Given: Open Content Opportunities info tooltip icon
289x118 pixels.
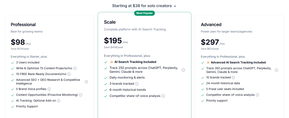Looking at the screenshot, I should click(80, 95).
